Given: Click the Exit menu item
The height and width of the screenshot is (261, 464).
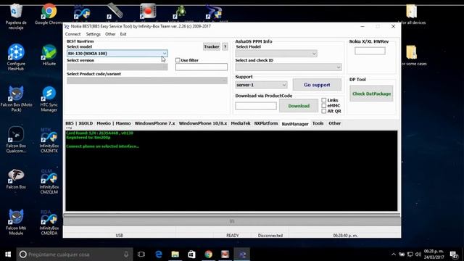Looking at the screenshot, I should pos(123,34).
